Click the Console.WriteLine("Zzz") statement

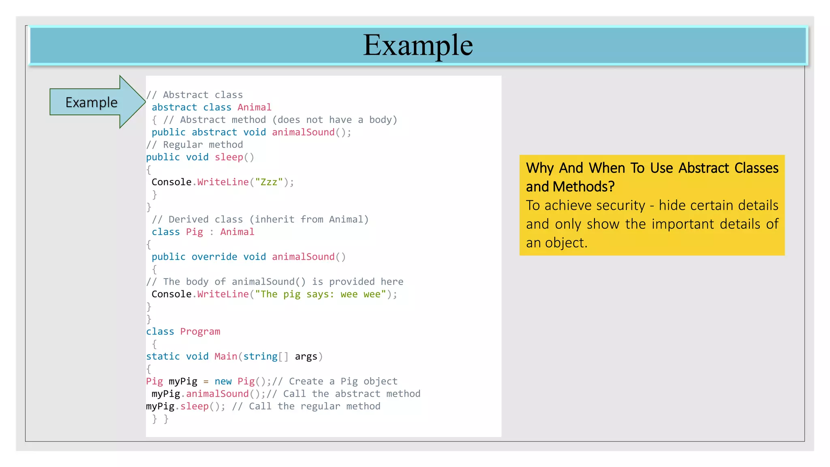pos(222,182)
